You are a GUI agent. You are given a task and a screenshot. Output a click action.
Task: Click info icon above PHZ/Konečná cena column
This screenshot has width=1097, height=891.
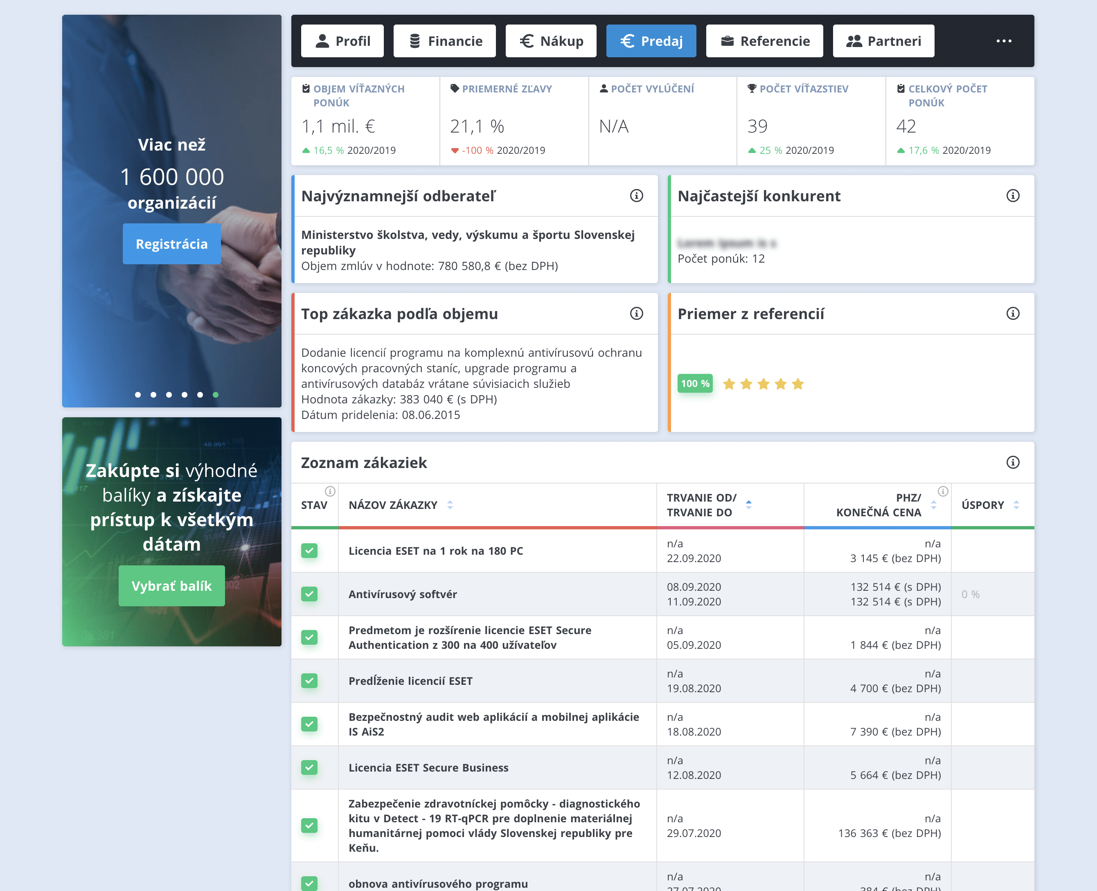click(x=942, y=491)
